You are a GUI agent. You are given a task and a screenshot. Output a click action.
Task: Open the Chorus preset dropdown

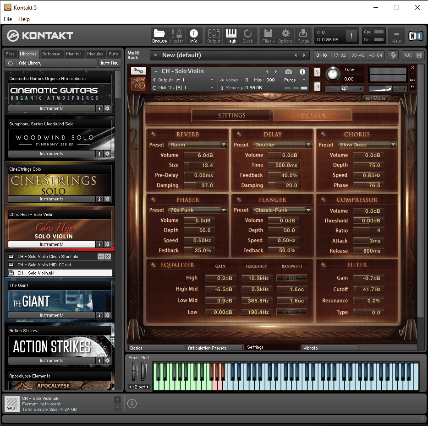tap(367, 145)
